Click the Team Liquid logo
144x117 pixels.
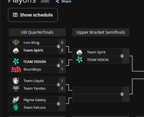[16, 81]
